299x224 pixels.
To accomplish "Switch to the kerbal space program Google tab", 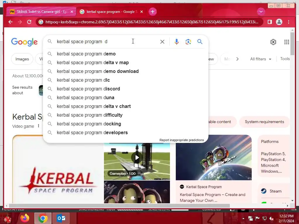I will coord(112,12).
